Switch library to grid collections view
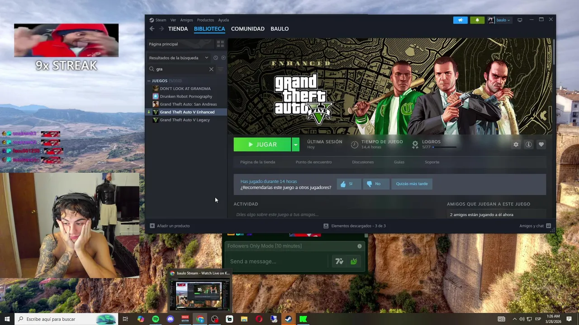This screenshot has width=579, height=325. (x=220, y=44)
